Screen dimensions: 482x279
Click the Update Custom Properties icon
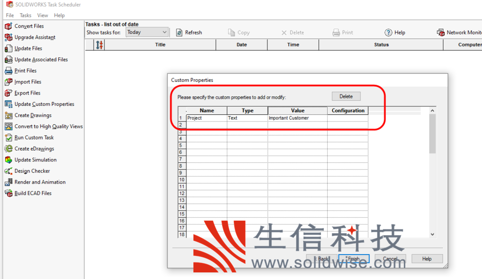[x=8, y=104]
